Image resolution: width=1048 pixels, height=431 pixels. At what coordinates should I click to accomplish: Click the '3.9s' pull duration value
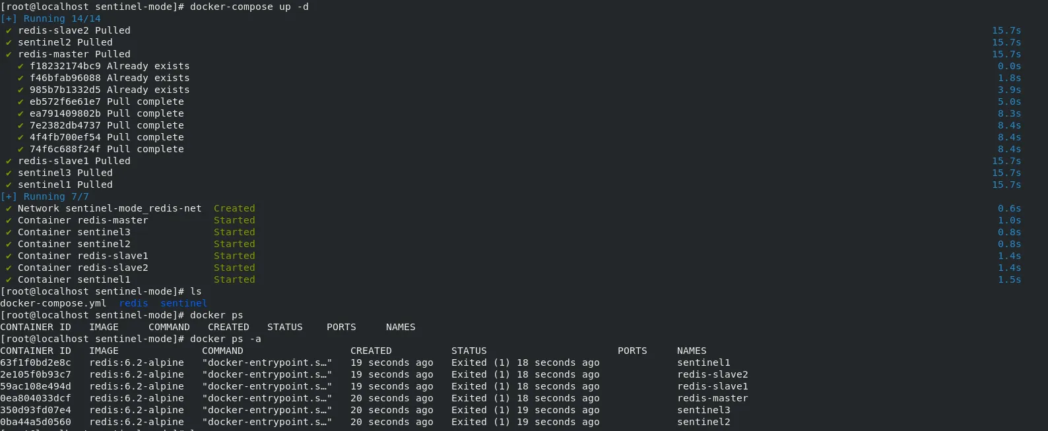1010,90
